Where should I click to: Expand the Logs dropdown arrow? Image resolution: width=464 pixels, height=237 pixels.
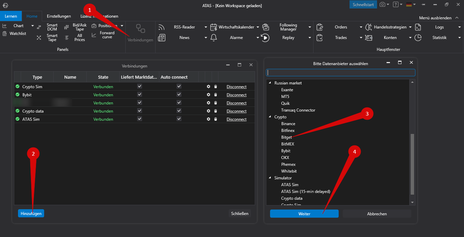tap(460, 27)
